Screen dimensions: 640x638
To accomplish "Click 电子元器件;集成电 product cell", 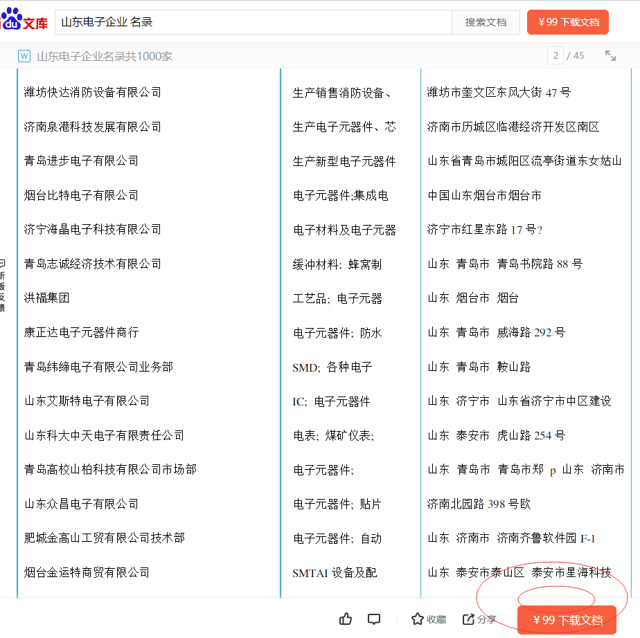I will pos(340,196).
